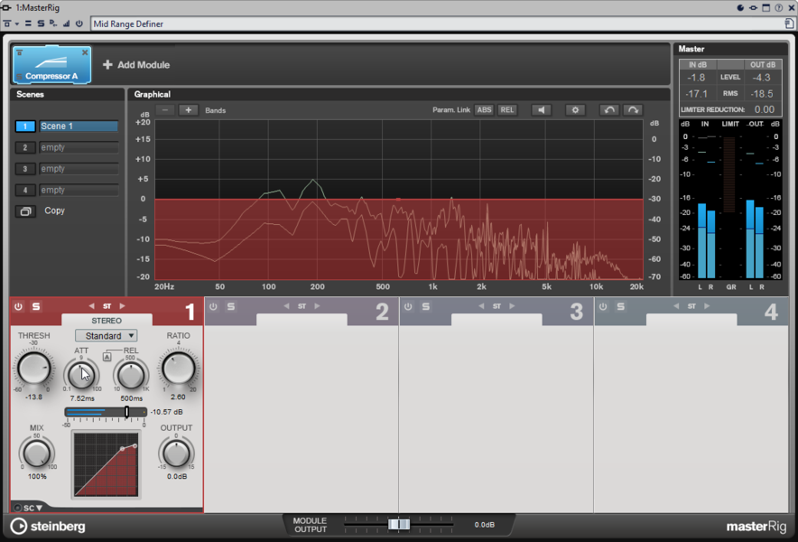Click the S icon in plugin toolbar

41,24
